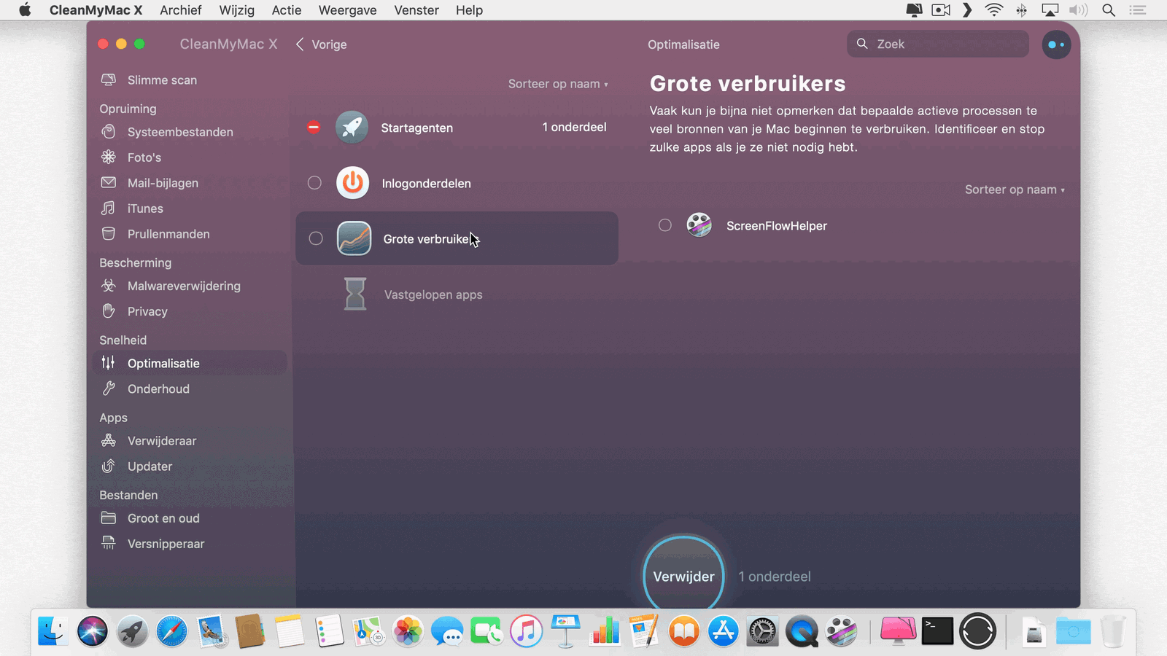
Task: Launch Safari from the Dock
Action: [171, 631]
